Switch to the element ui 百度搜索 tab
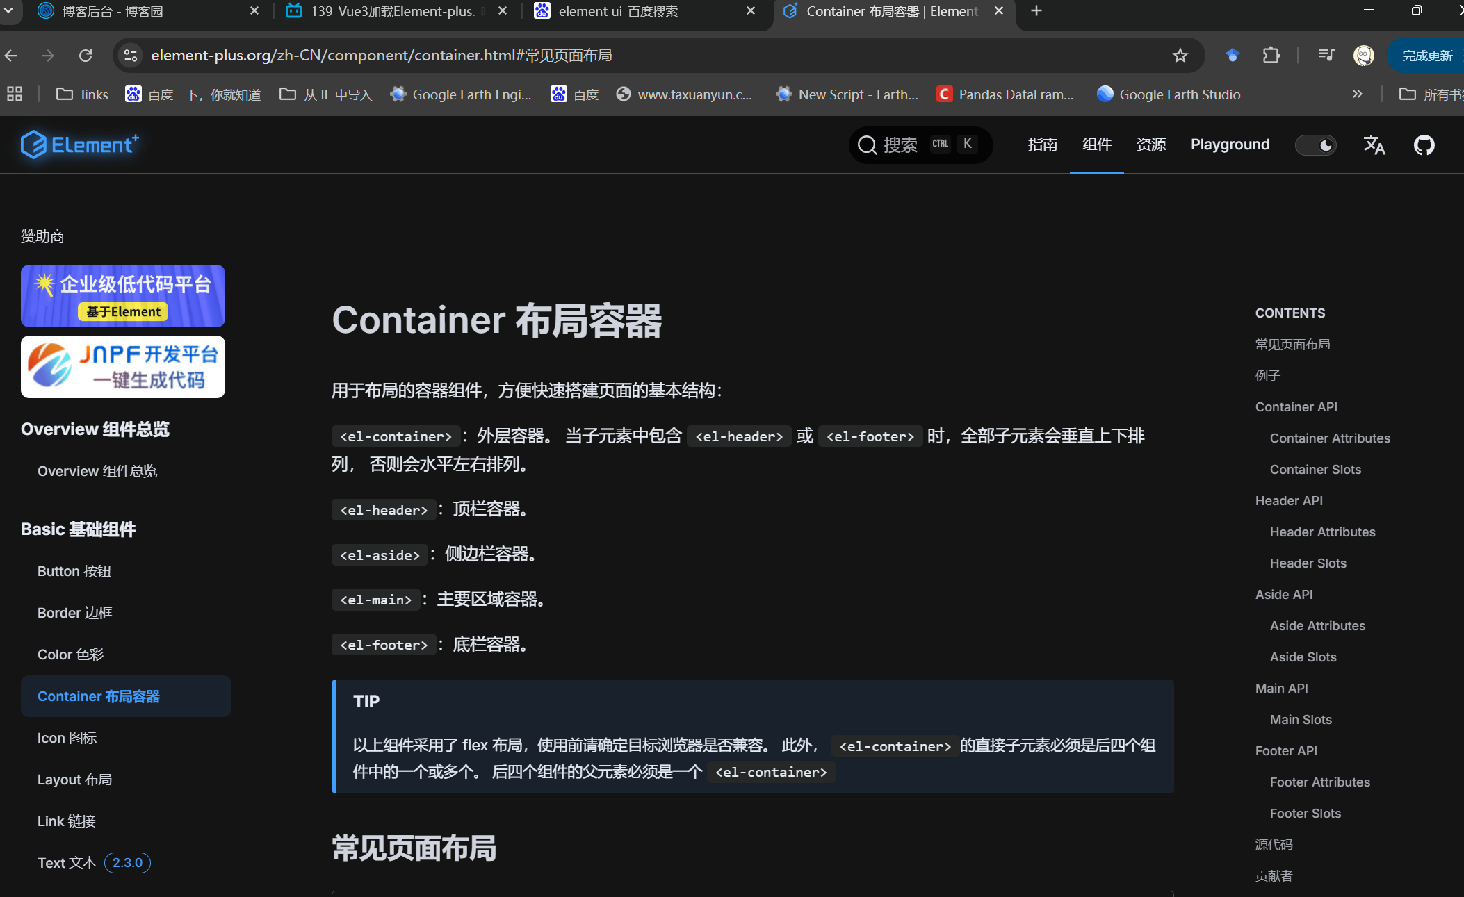The image size is (1464, 897). (x=617, y=11)
